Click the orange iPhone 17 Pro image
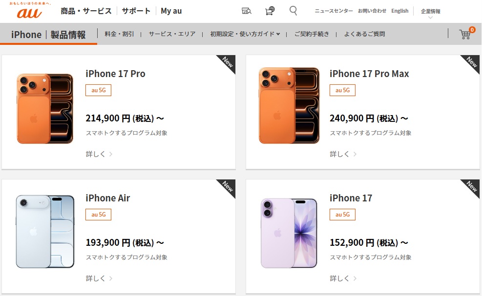This screenshot has width=482, height=296. tap(45, 109)
